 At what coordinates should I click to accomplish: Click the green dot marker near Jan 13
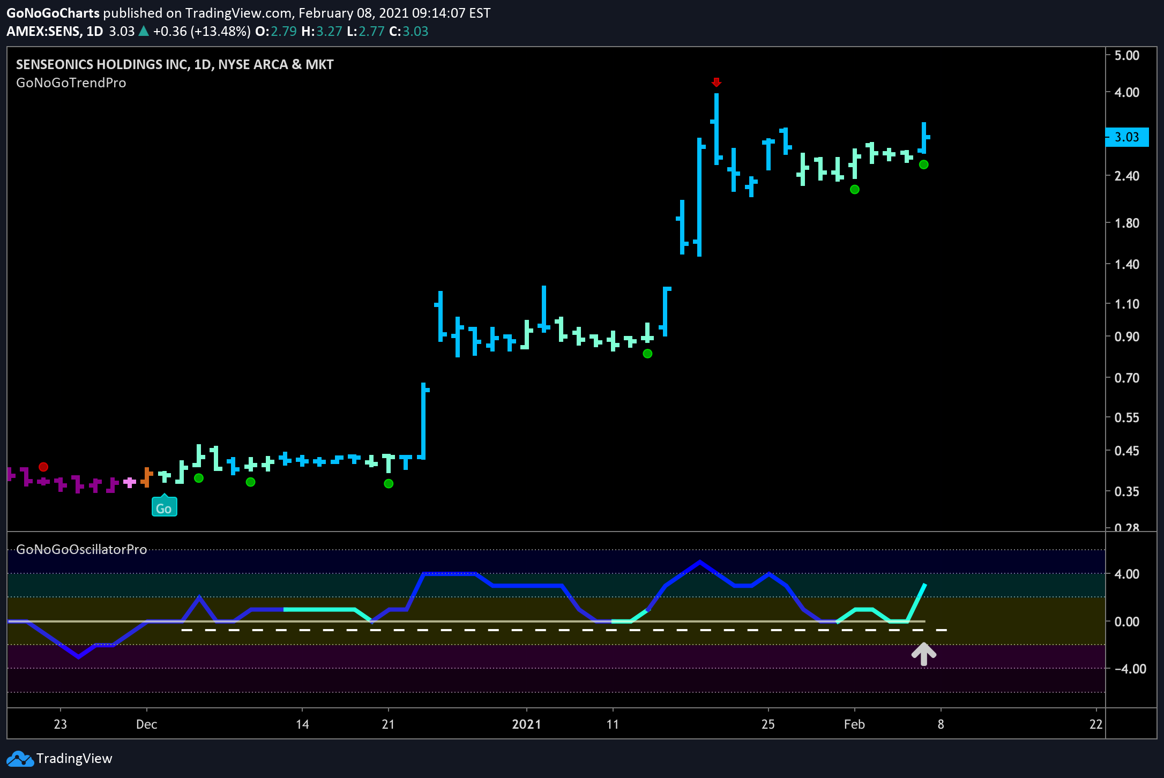(x=647, y=354)
